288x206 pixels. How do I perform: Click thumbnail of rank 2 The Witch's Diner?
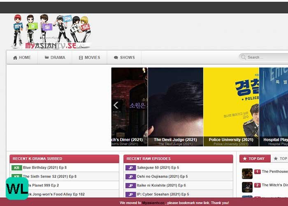pos(247,187)
